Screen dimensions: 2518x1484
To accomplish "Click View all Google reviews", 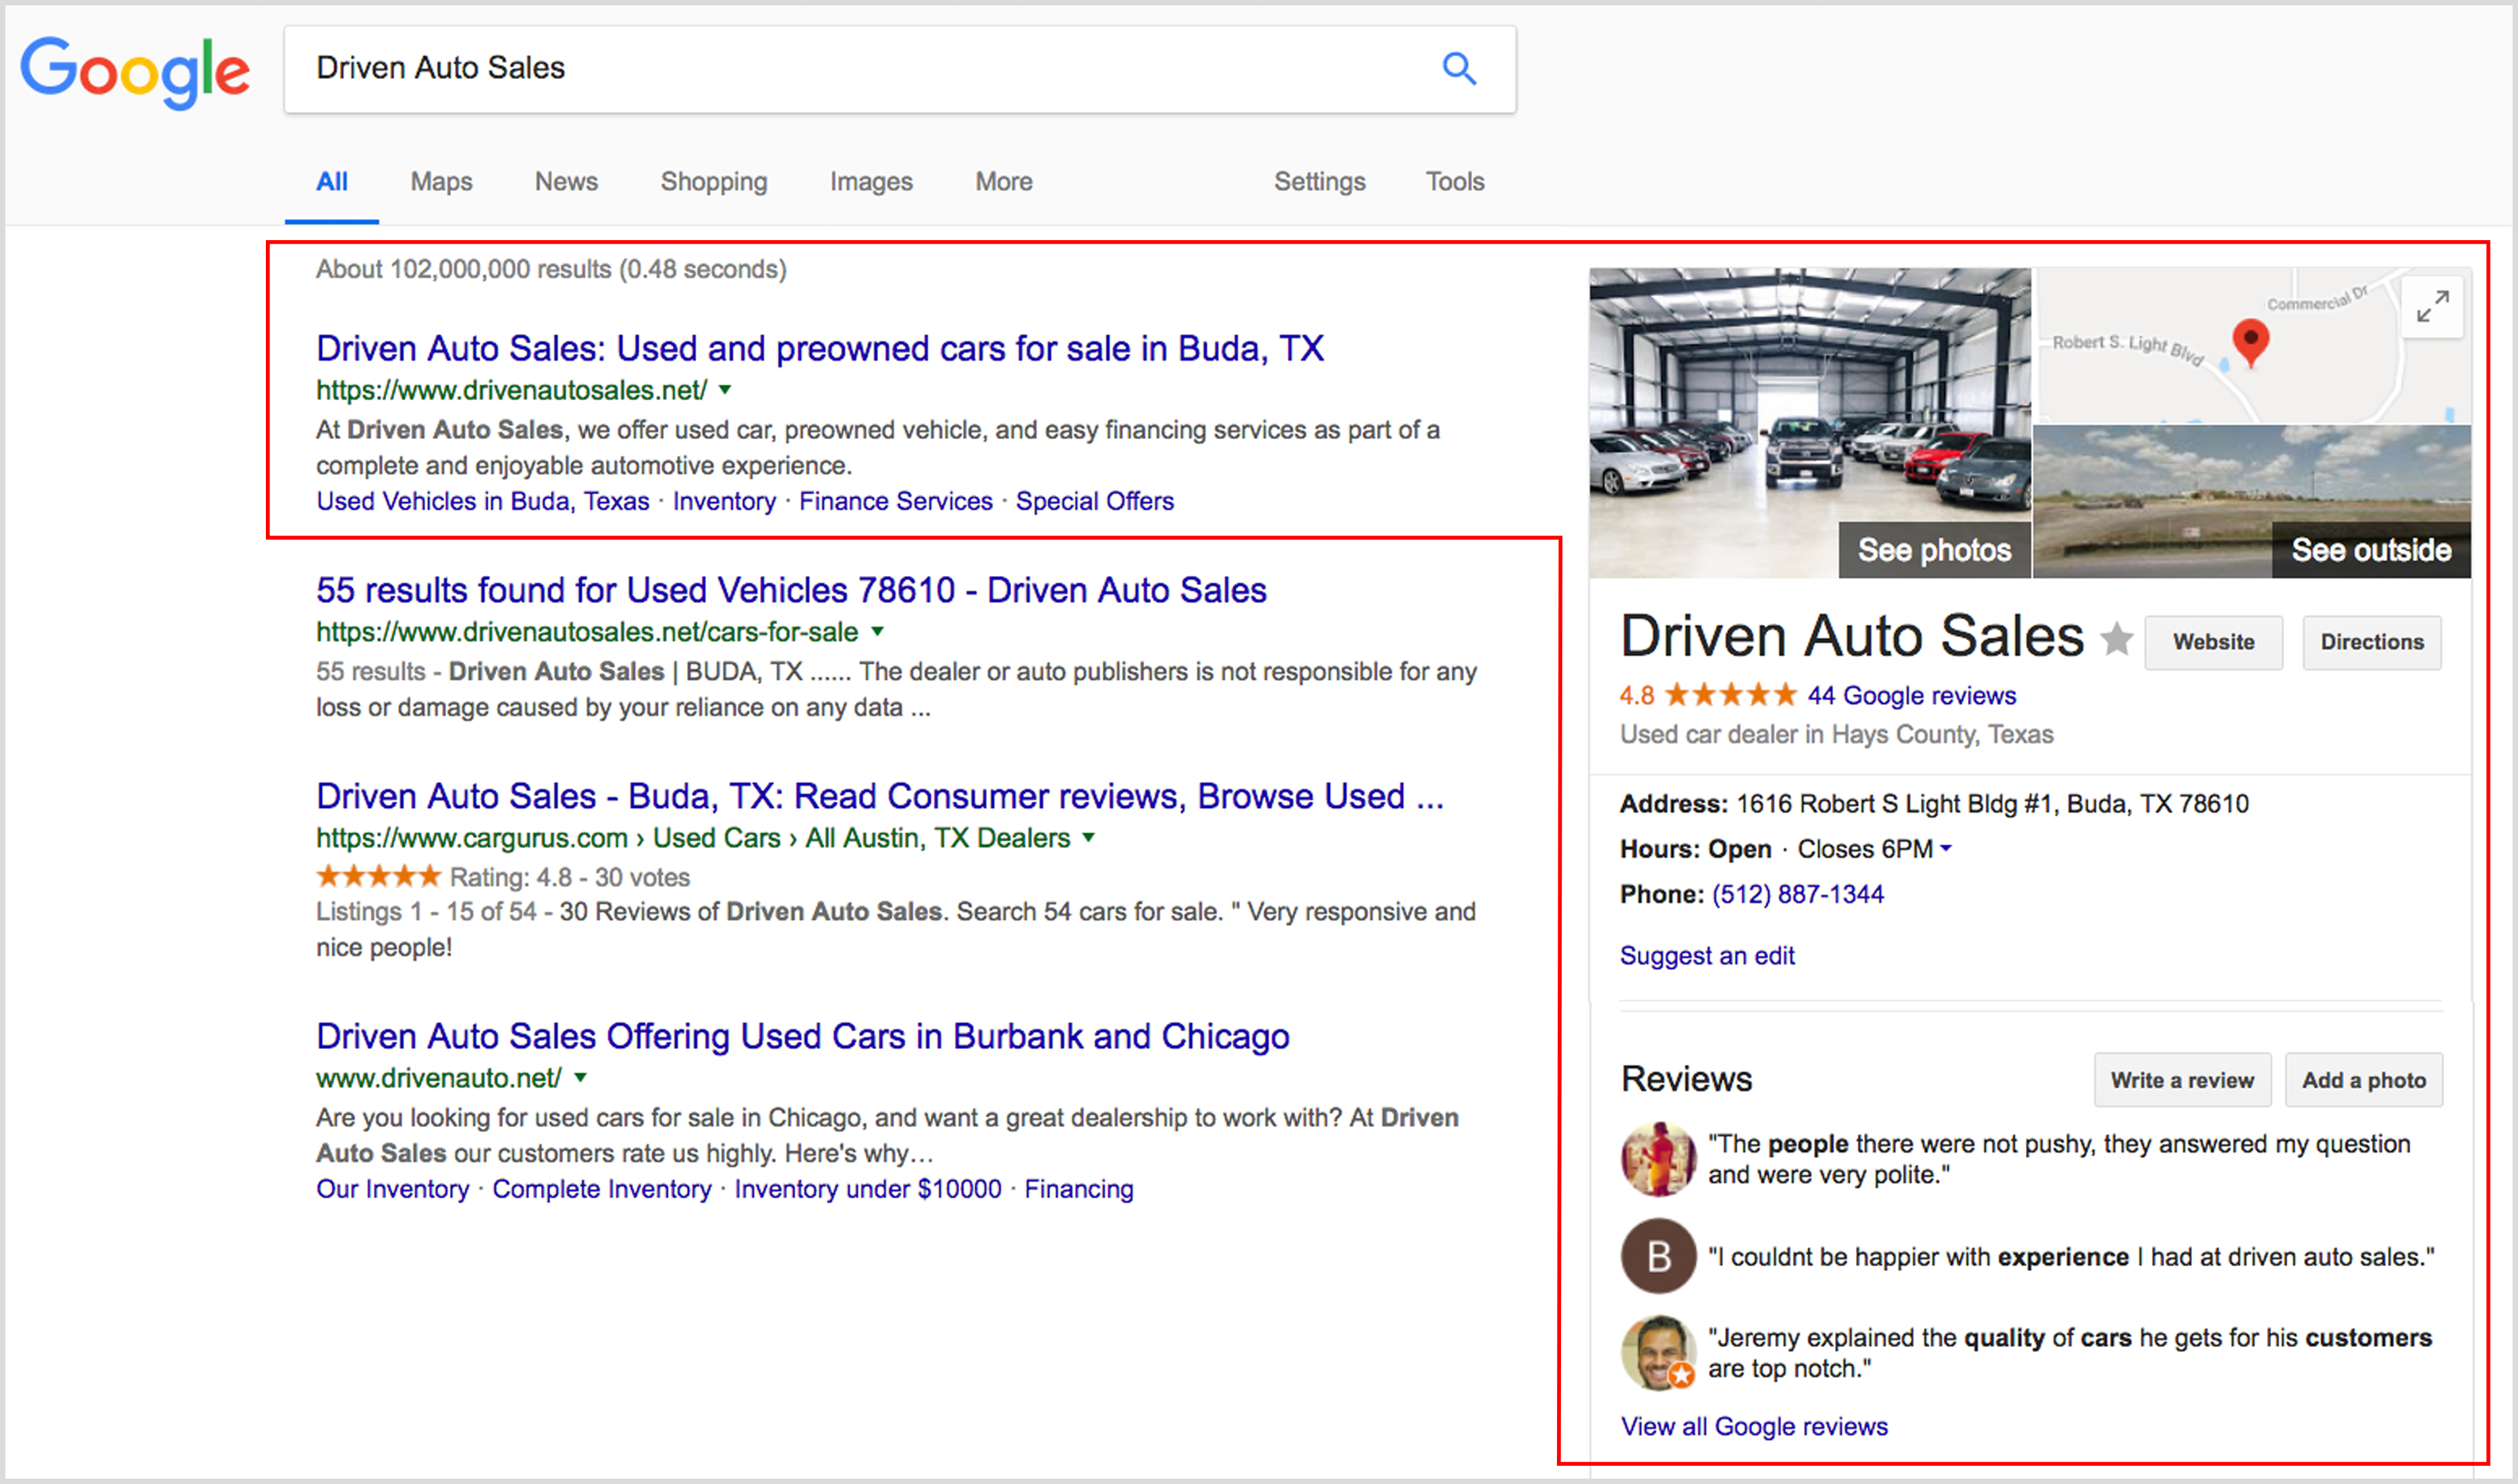I will (x=1754, y=1427).
